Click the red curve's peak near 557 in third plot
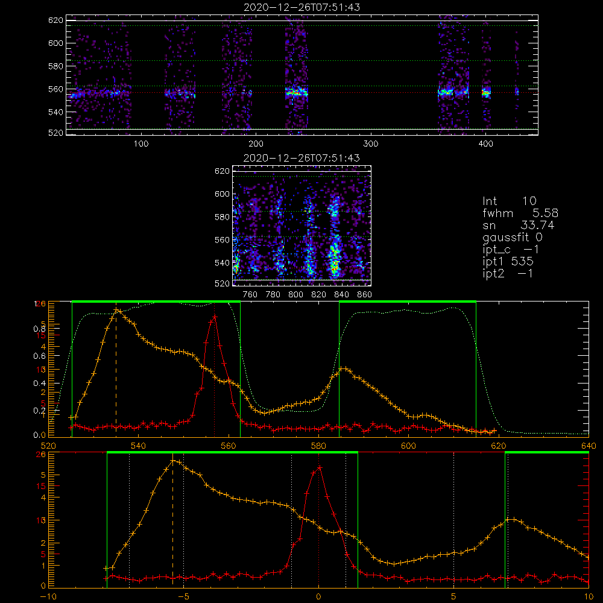Image resolution: width=603 pixels, height=603 pixels. pyautogui.click(x=215, y=317)
